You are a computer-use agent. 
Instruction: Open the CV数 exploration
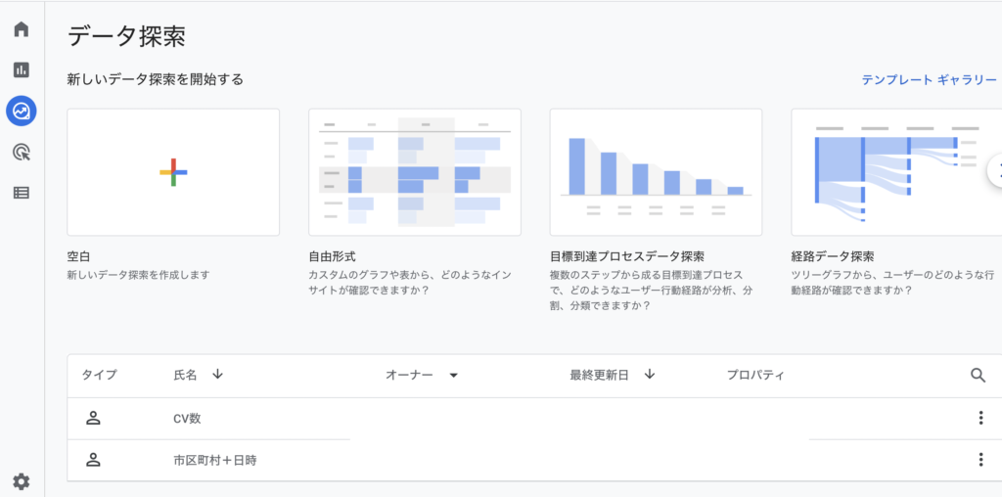[187, 419]
